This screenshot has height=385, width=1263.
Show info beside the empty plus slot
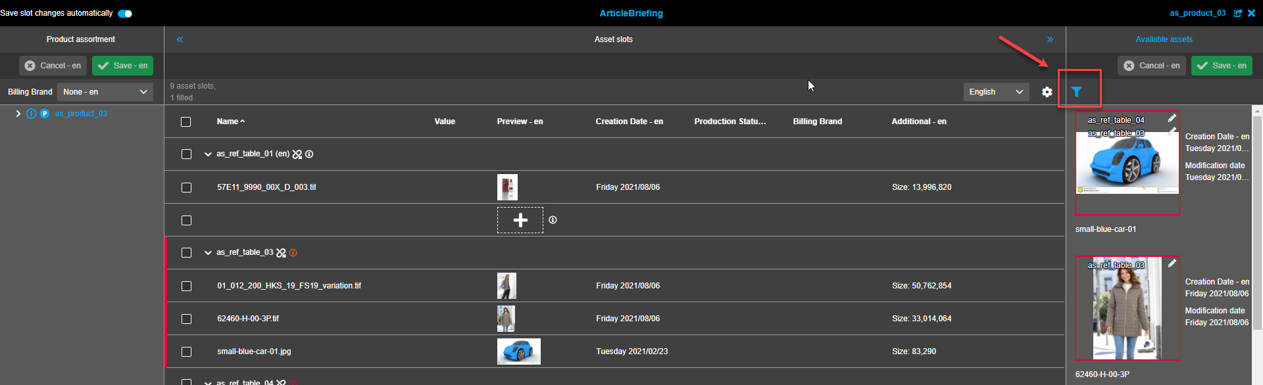553,220
